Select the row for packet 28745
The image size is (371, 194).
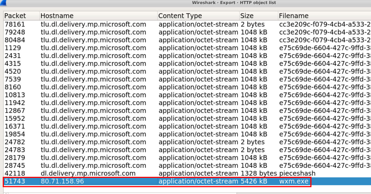point(187,166)
